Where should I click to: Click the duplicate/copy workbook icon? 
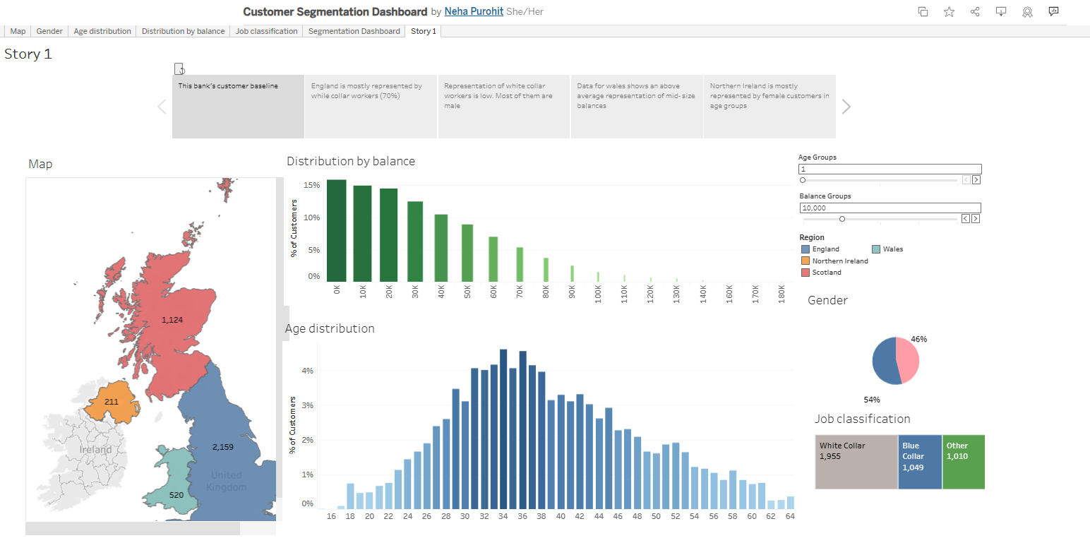(923, 11)
